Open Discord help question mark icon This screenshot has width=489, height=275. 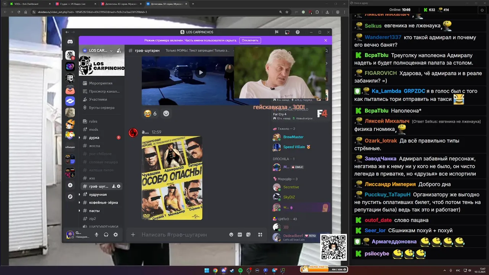[298, 32]
